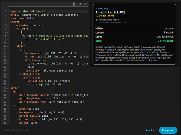The image size is (181, 135).
Task: Click 'animation: blink 1s infinite' line
Action: [49, 81]
